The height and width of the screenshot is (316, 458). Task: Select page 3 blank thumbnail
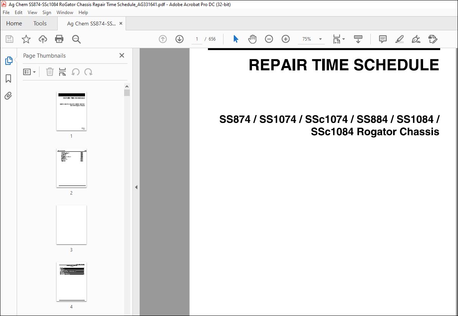pyautogui.click(x=71, y=225)
